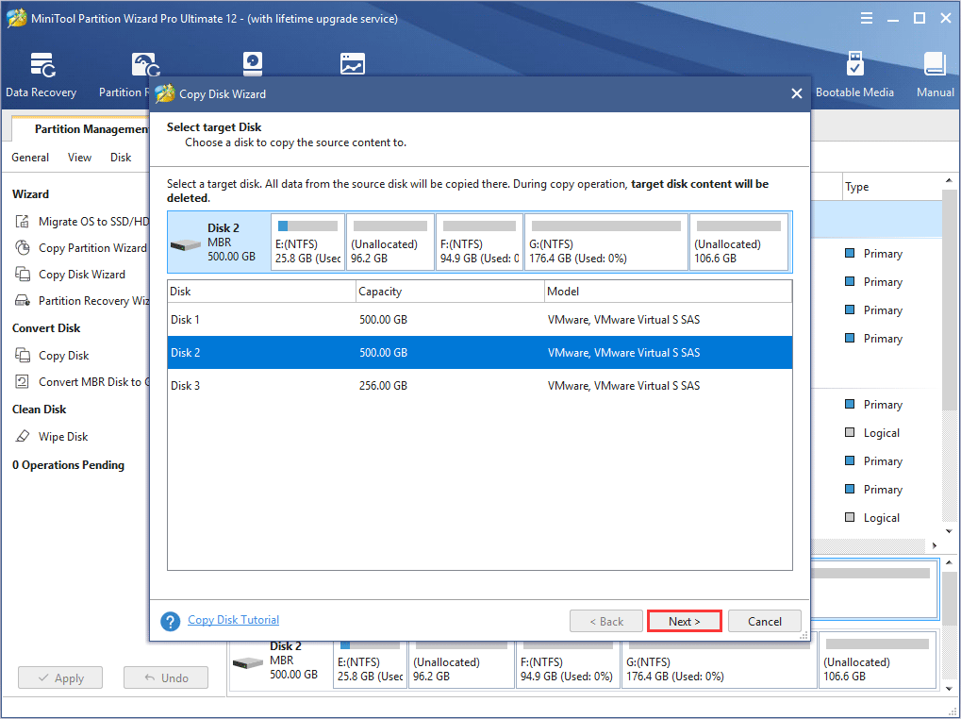Image resolution: width=961 pixels, height=719 pixels.
Task: Open the General menu
Action: click(x=30, y=158)
